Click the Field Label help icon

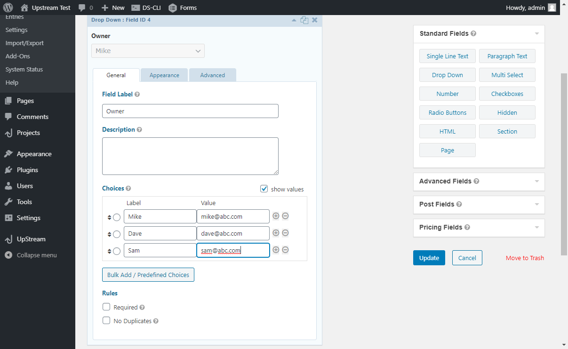tap(137, 95)
